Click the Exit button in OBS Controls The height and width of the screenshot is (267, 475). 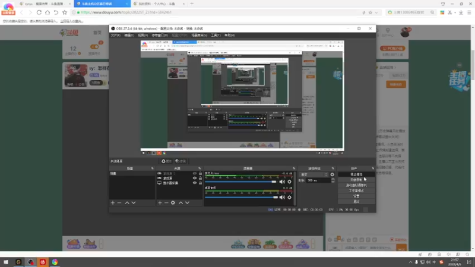(x=356, y=202)
